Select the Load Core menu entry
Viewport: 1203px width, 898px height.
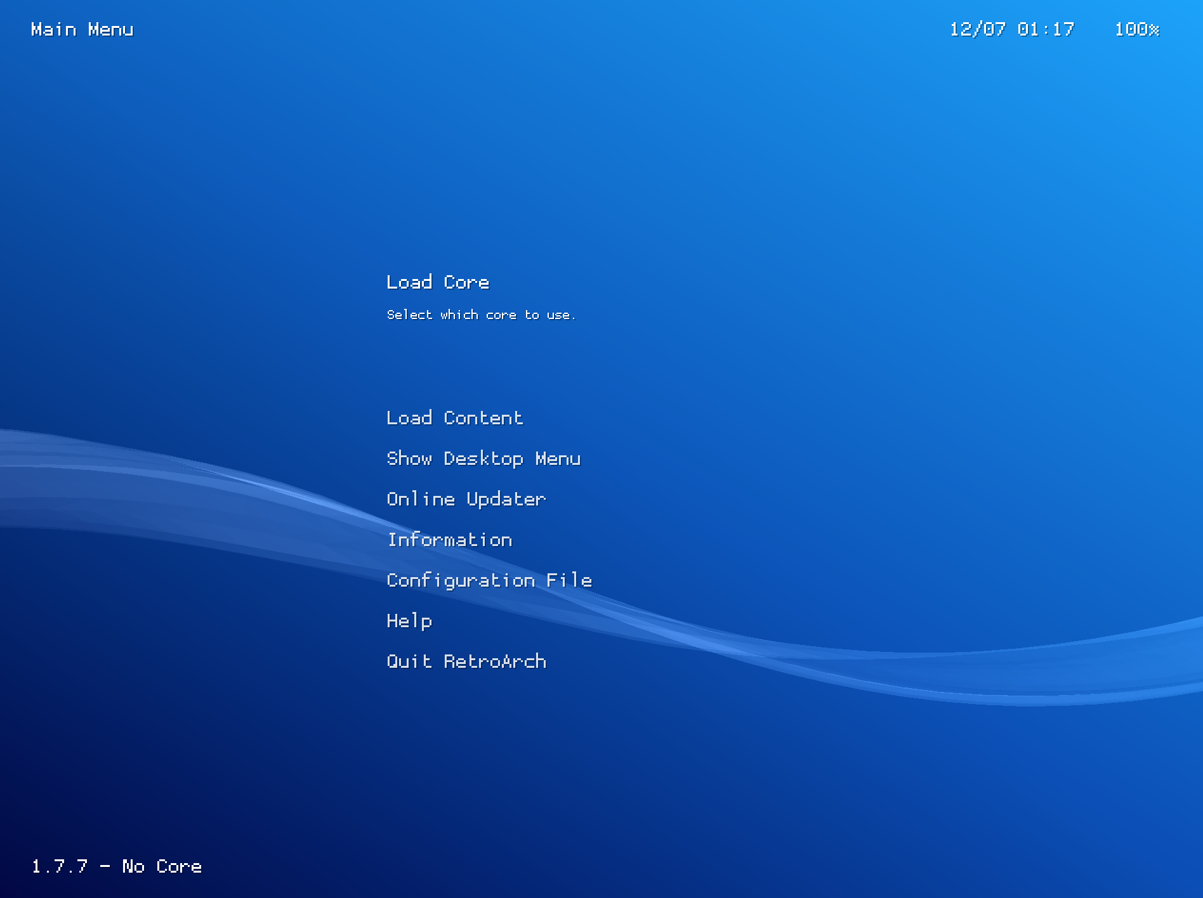coord(438,282)
